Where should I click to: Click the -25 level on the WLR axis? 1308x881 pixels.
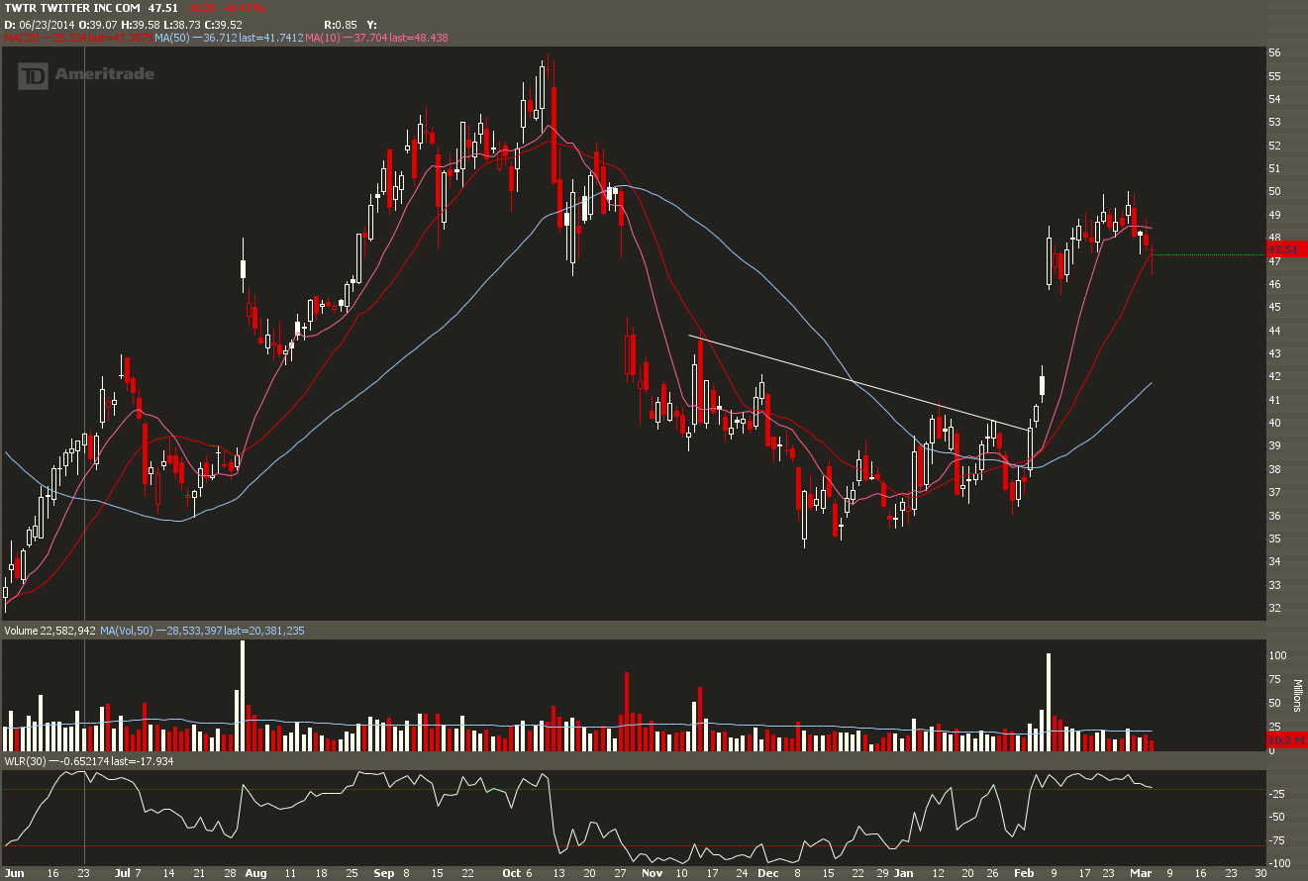pyautogui.click(x=1277, y=794)
